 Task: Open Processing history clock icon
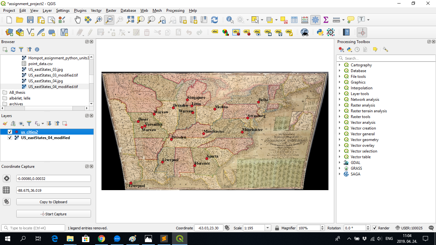click(357, 49)
